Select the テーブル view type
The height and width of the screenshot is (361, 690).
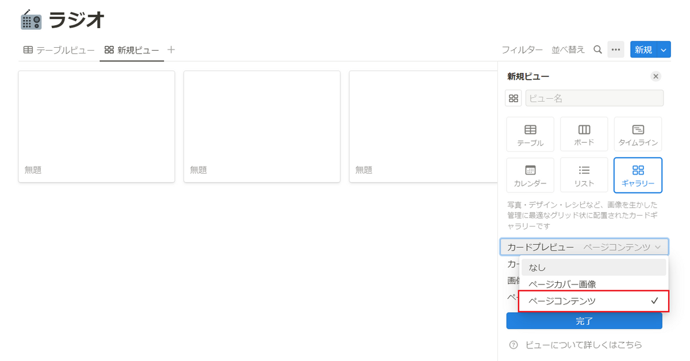[x=530, y=135]
